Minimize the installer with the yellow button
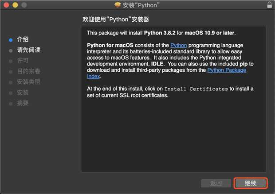 pyautogui.click(x=15, y=5)
